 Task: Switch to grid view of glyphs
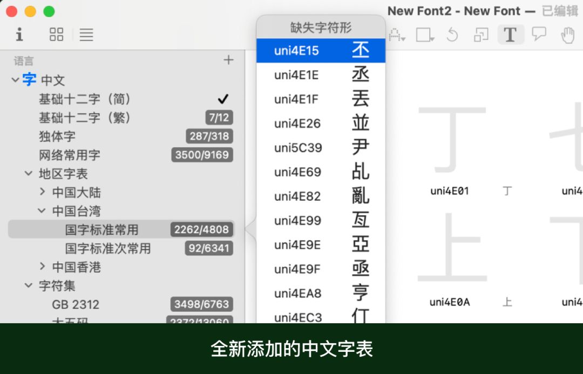coord(56,35)
